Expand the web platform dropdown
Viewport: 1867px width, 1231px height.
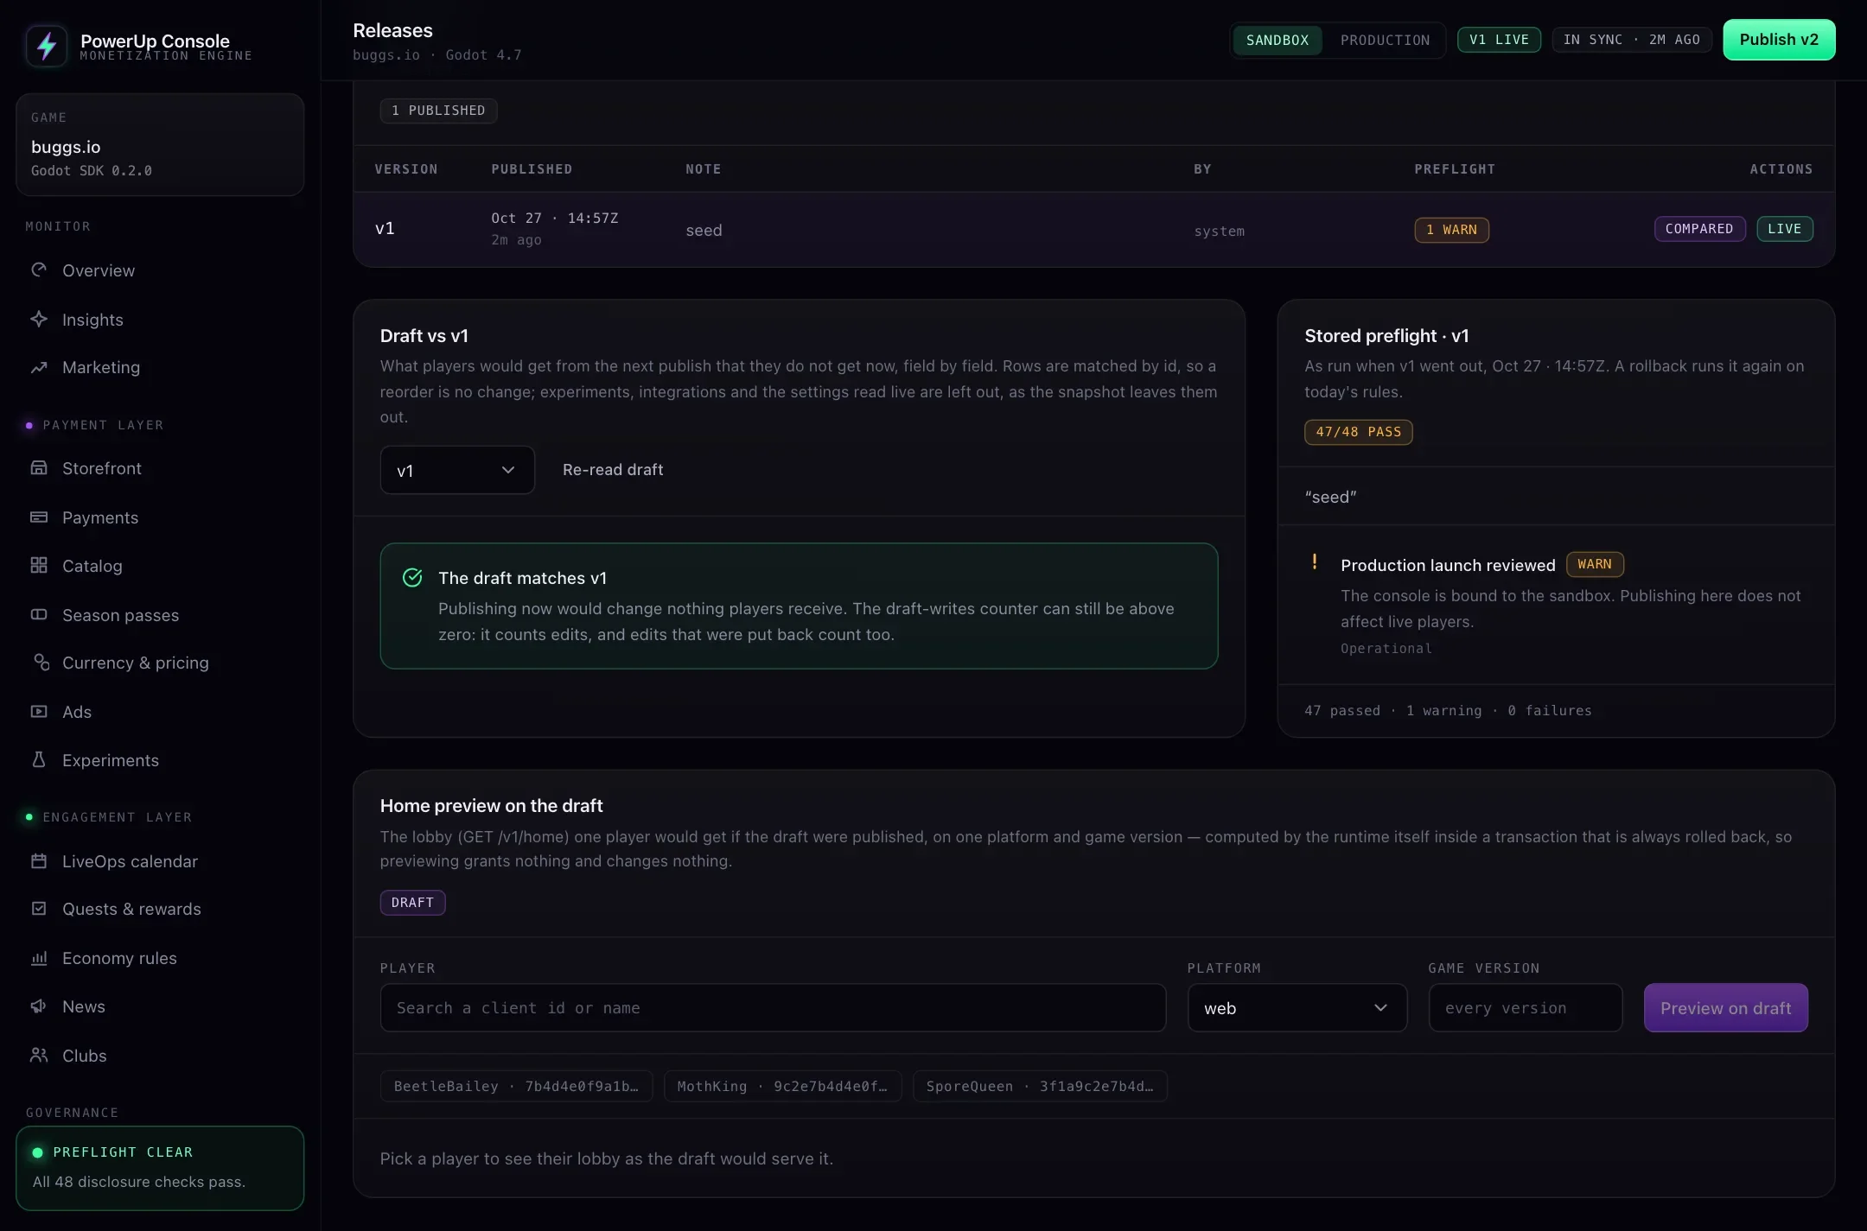[1297, 1008]
